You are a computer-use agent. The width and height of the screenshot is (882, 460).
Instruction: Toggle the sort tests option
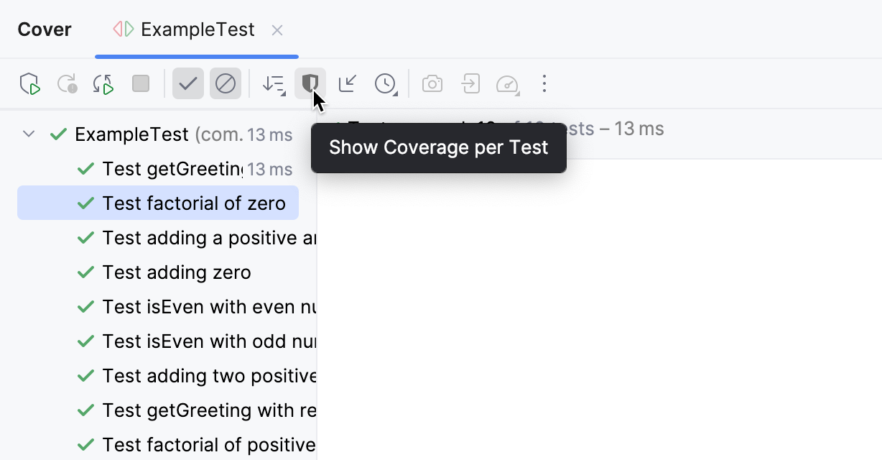point(273,83)
